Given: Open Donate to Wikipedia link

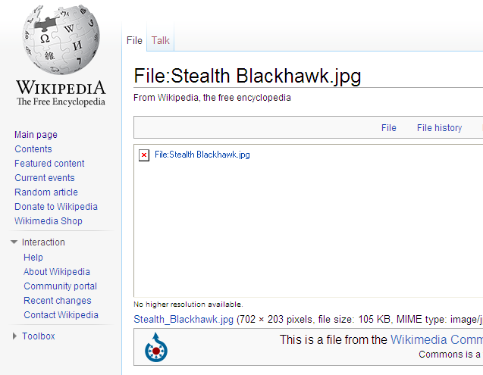Looking at the screenshot, I should pos(56,207).
